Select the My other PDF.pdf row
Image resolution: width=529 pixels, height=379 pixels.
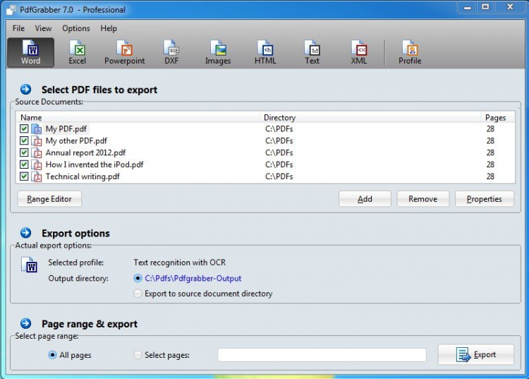point(265,140)
